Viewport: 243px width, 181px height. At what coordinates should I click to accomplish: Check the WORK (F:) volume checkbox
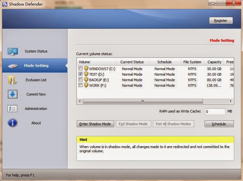(80, 85)
